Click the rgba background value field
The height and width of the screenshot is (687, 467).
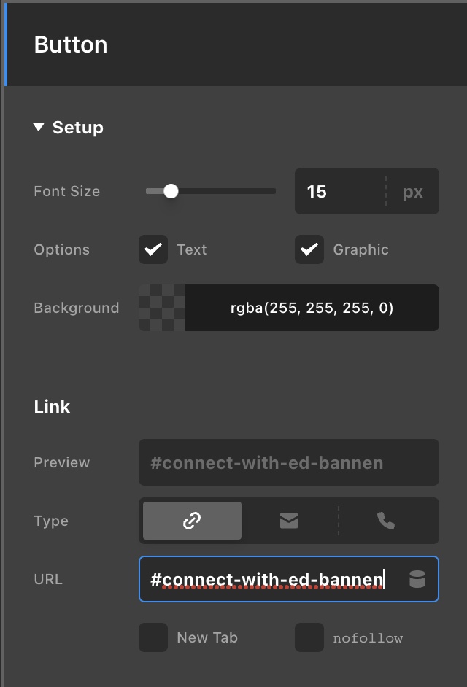pos(312,308)
